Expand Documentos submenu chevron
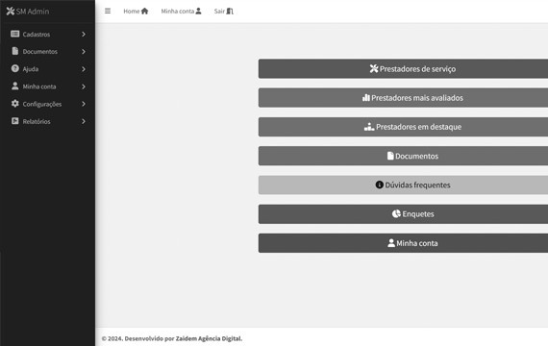Viewport: 548px width, 346px height. (84, 51)
